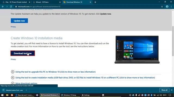Open the MediaCreationTool download options chevron

pyautogui.click(x=26, y=90)
